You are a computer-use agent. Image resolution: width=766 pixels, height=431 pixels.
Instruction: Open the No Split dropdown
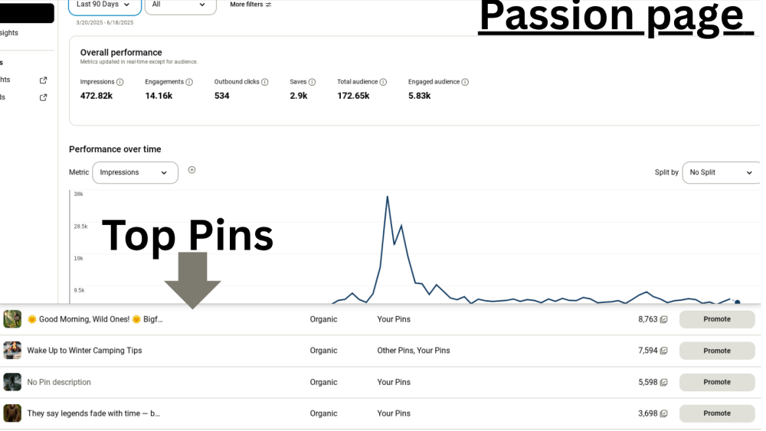(720, 172)
